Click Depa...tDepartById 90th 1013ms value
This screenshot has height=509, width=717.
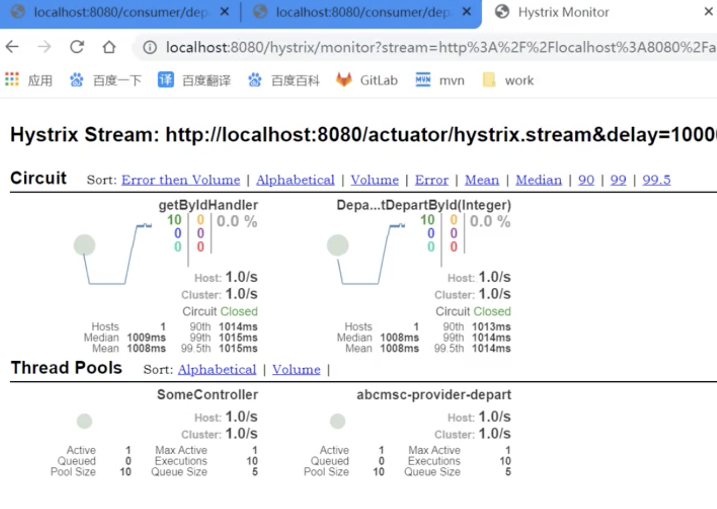(x=491, y=327)
